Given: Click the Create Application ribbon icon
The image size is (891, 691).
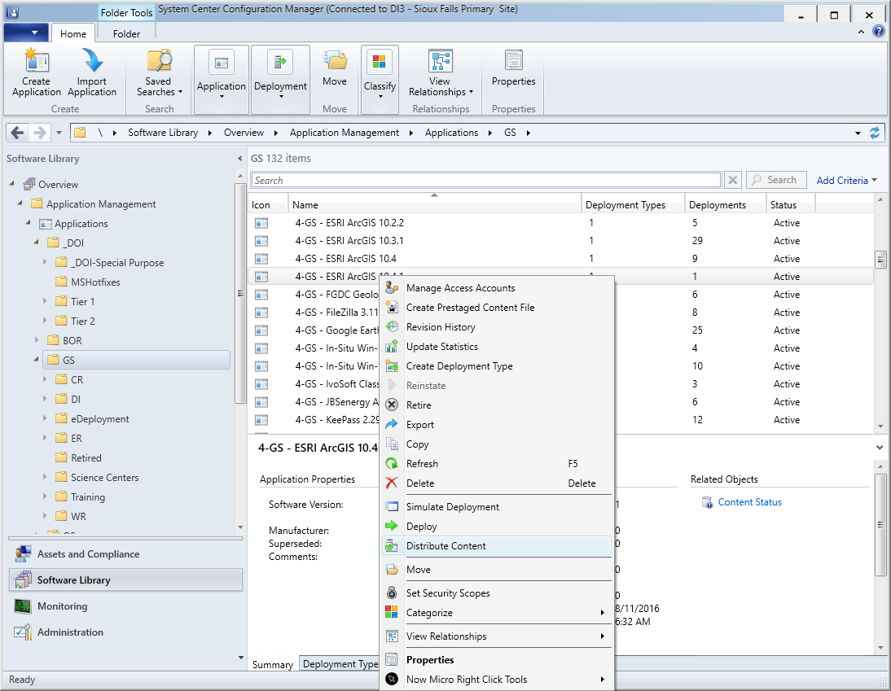Looking at the screenshot, I should click(x=37, y=61).
